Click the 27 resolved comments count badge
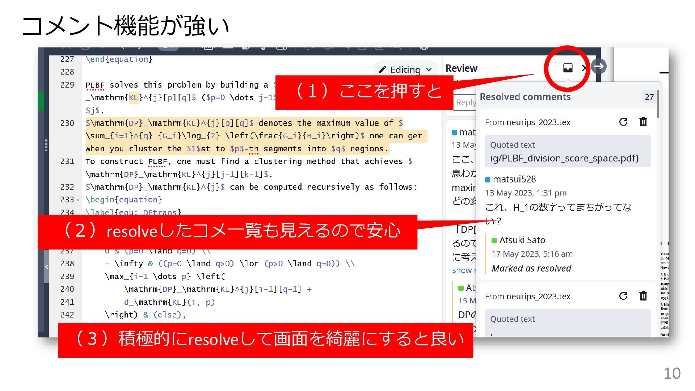695x391 pixels. click(x=649, y=97)
